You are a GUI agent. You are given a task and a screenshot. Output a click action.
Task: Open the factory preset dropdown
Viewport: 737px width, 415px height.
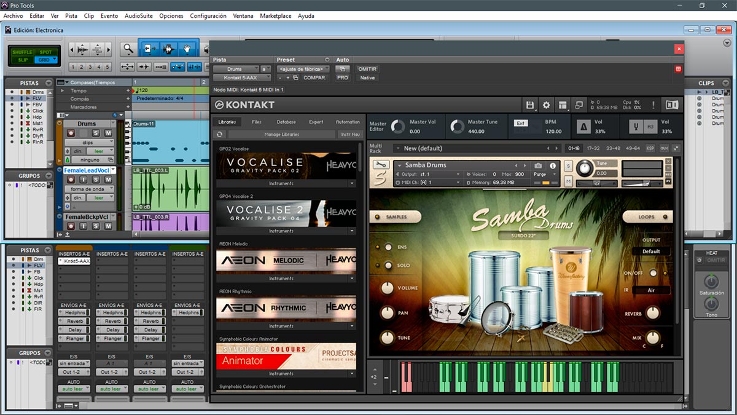pos(303,69)
